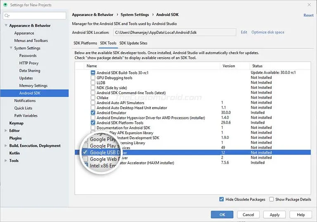Check Android Auto Desktop Head Unit emulator checkbox
The height and width of the screenshot is (222, 317).
(x=93, y=107)
